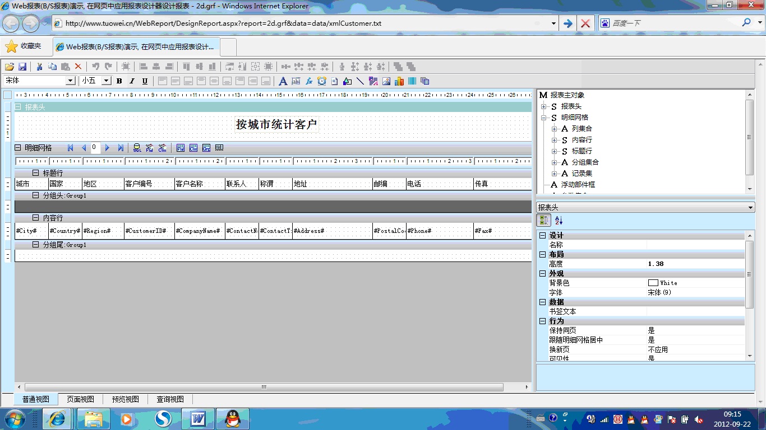
Task: Toggle categorized view in property grid
Action: pyautogui.click(x=544, y=221)
